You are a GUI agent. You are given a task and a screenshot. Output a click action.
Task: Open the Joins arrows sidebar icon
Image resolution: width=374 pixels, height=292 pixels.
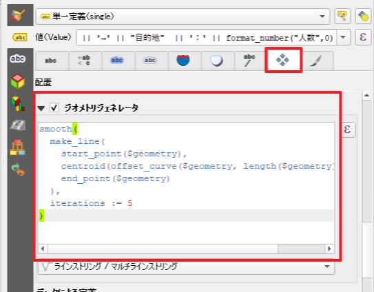pos(18,169)
